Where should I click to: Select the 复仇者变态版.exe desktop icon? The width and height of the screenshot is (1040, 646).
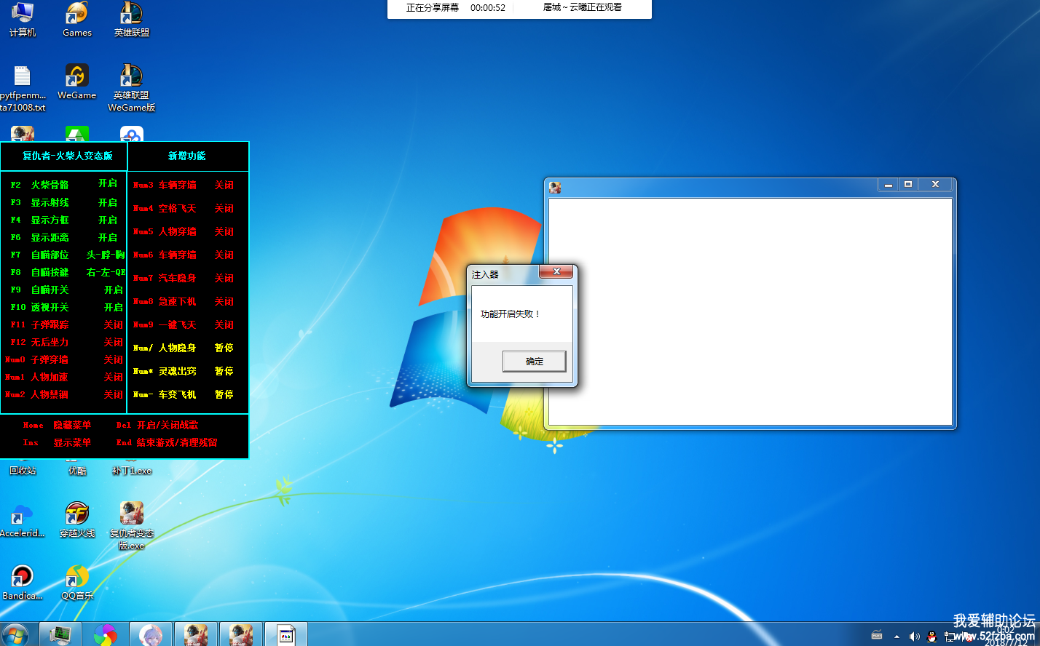(131, 526)
